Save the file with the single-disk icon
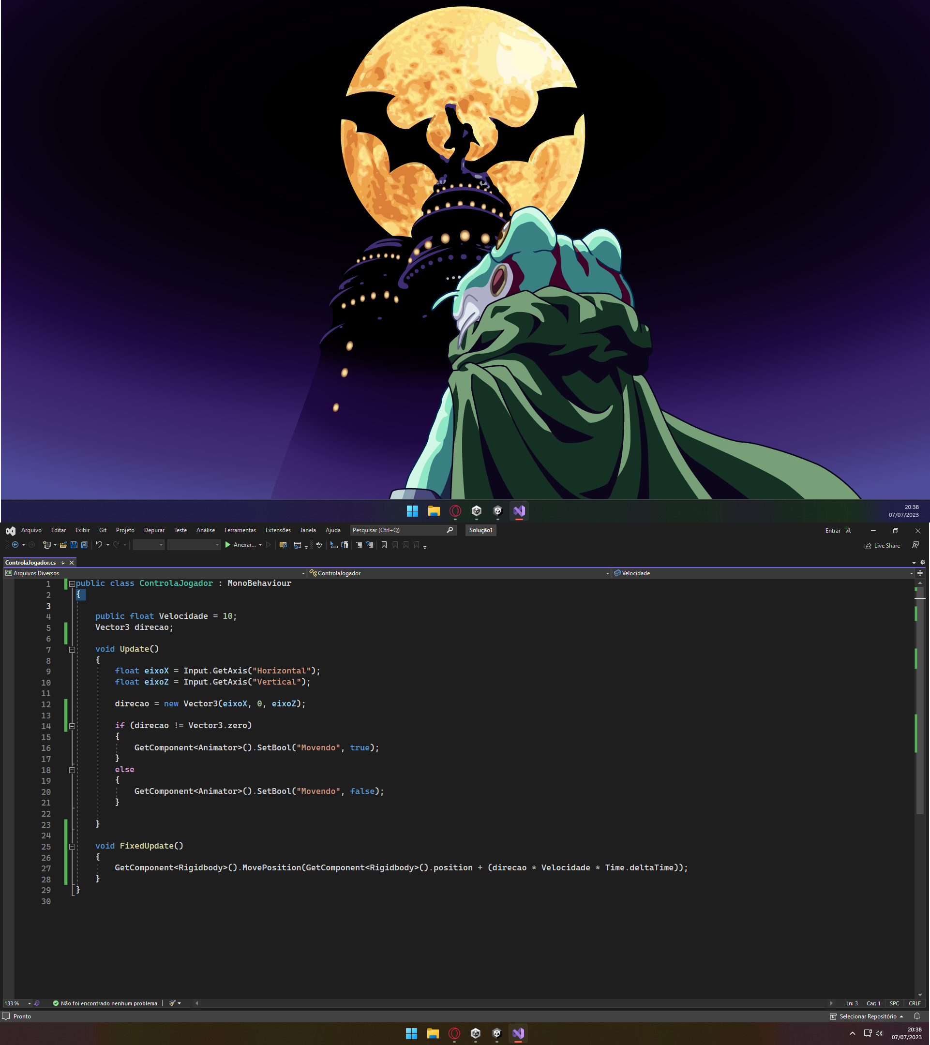The width and height of the screenshot is (930, 1045). click(x=74, y=545)
